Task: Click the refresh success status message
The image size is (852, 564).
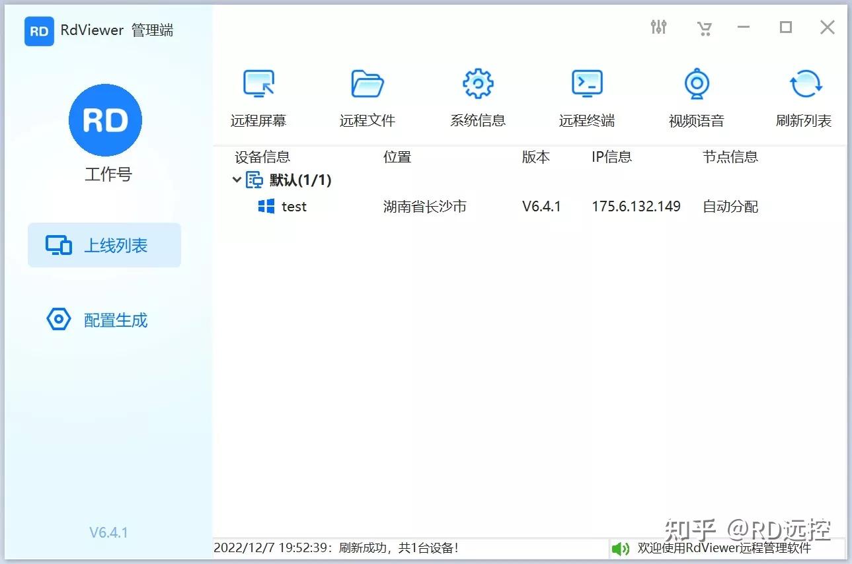Action: click(337, 548)
